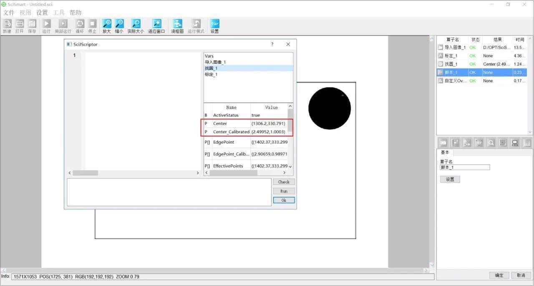Select the QR code tool icon
The height and width of the screenshot is (286, 534).
pyautogui.click(x=503, y=143)
